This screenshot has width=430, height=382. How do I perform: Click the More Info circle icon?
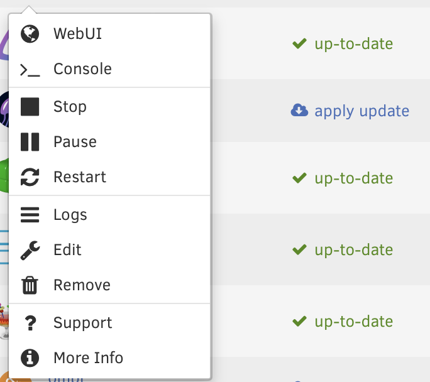30,358
